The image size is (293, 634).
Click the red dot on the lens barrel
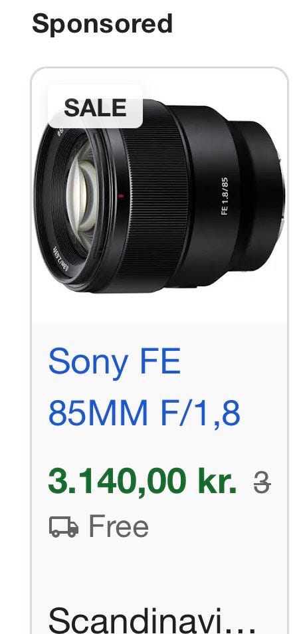pyautogui.click(x=121, y=196)
